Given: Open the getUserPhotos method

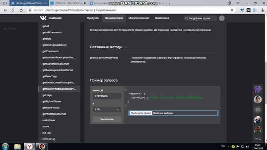Looking at the screenshot, I should (x=51, y=108).
